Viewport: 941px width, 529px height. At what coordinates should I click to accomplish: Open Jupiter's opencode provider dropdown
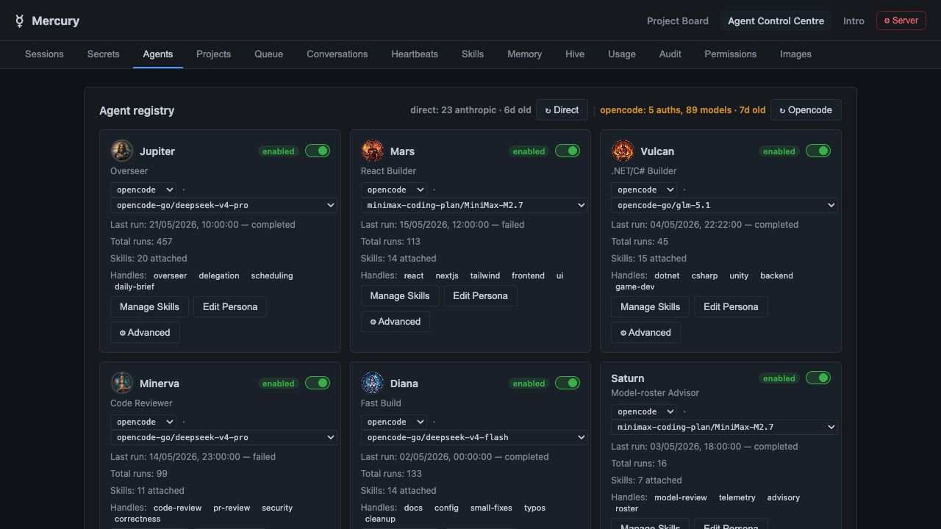(x=143, y=190)
